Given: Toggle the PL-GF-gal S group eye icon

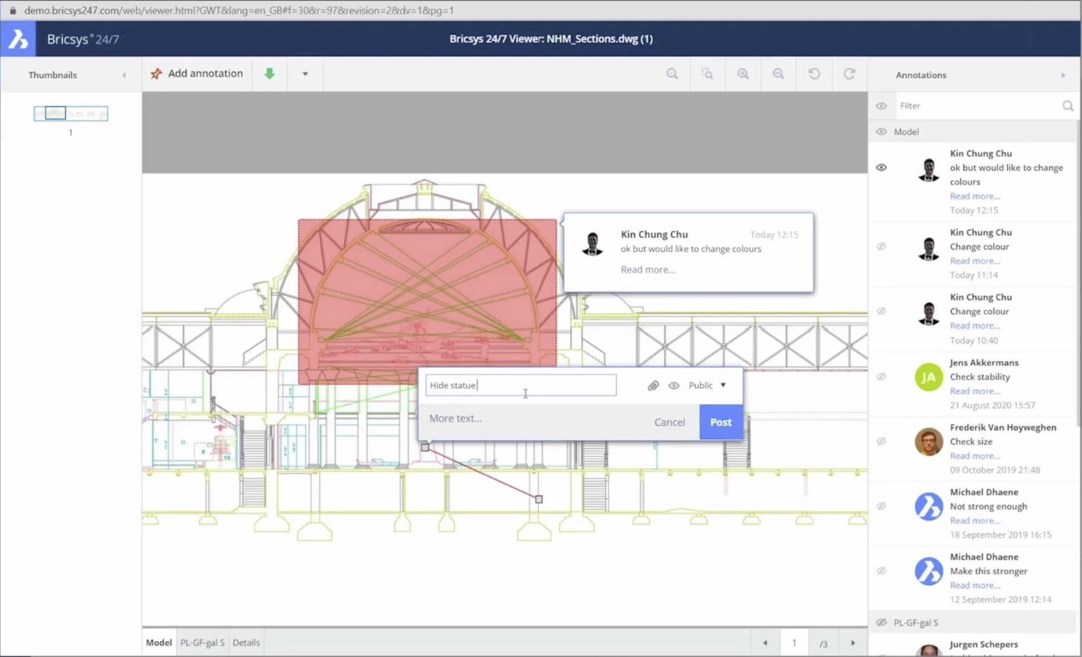Looking at the screenshot, I should (882, 622).
